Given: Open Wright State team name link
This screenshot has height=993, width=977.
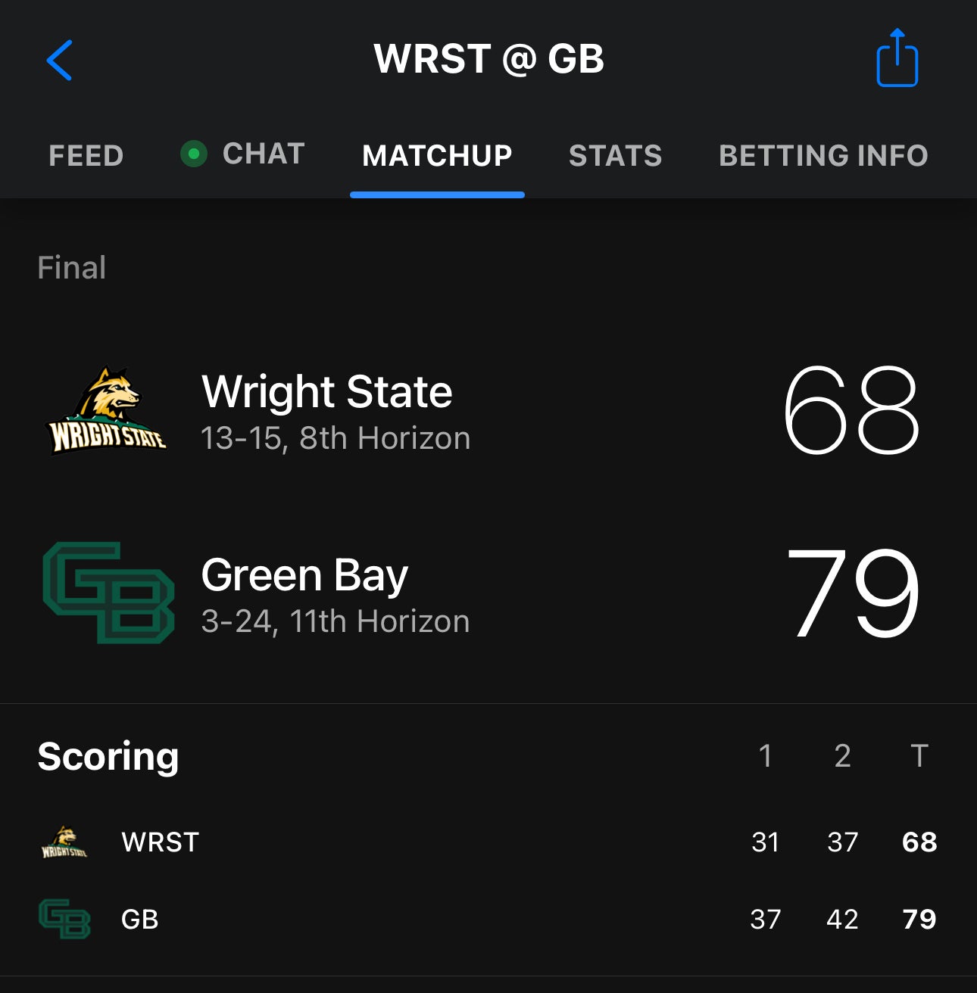Looking at the screenshot, I should tap(326, 392).
